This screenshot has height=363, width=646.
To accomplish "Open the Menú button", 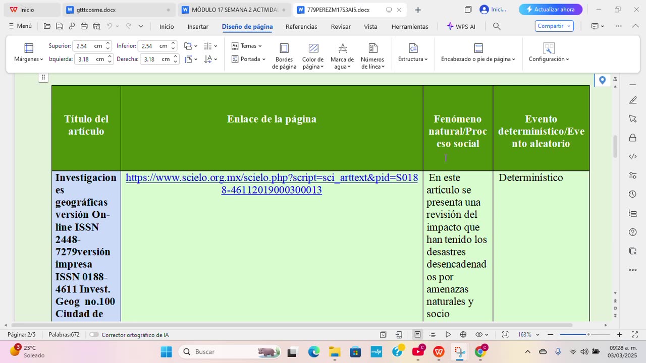I will 20,26.
